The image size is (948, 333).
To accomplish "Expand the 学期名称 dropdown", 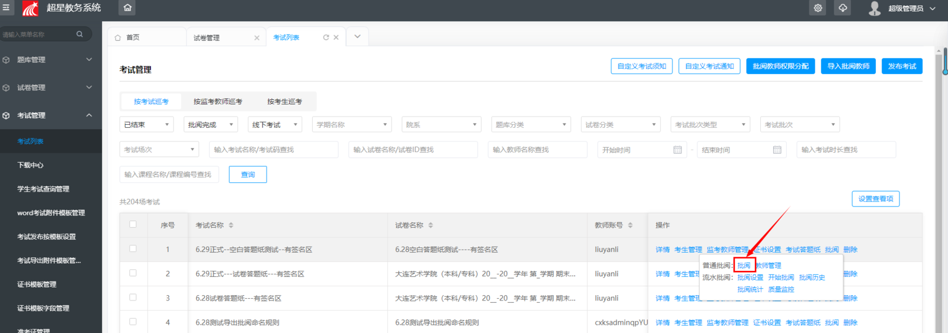I will (x=352, y=125).
